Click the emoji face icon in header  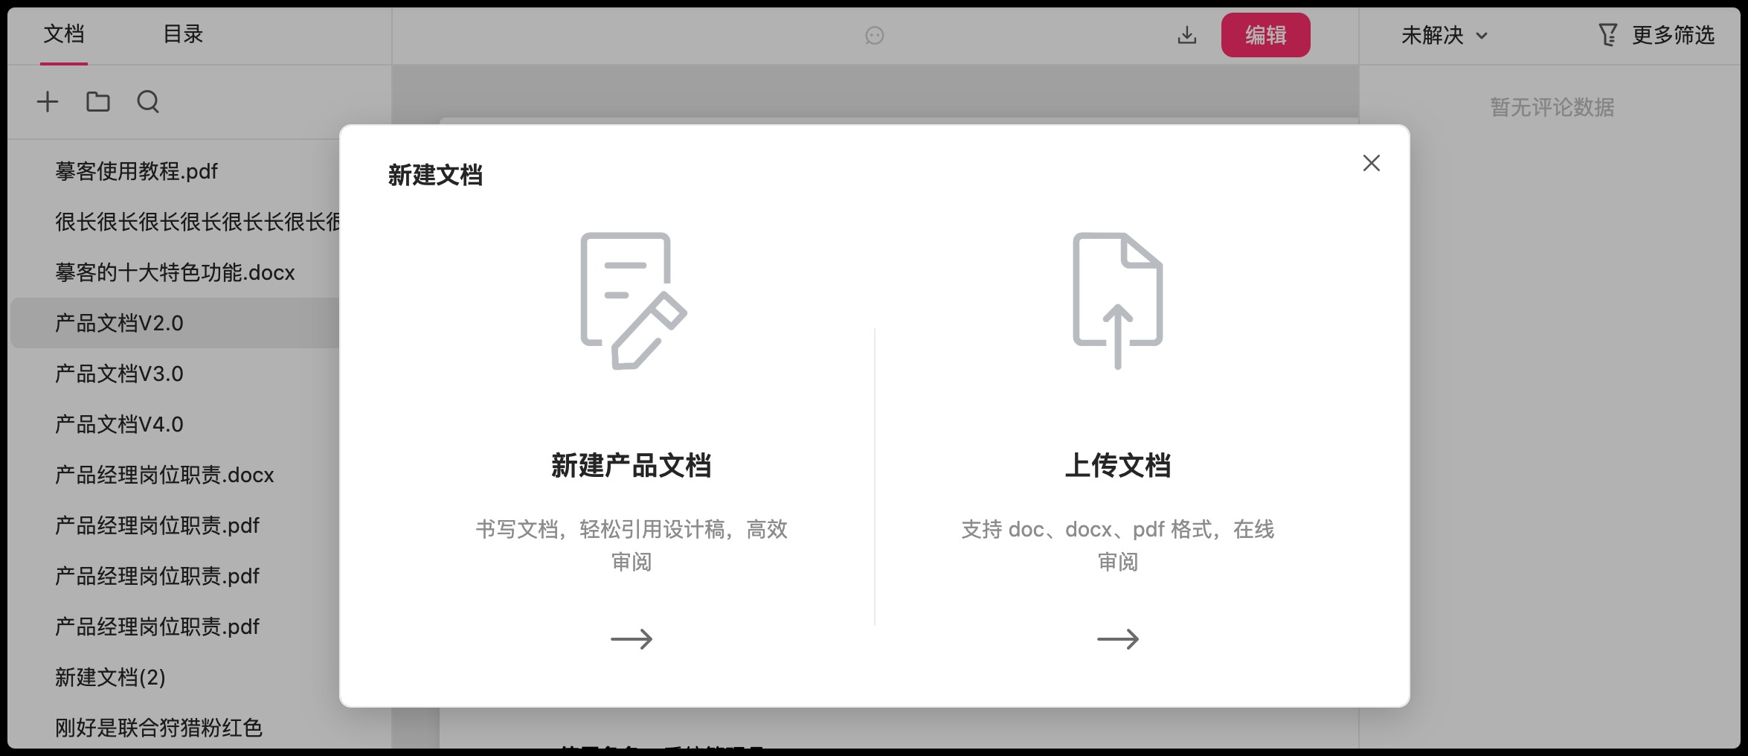(x=875, y=36)
